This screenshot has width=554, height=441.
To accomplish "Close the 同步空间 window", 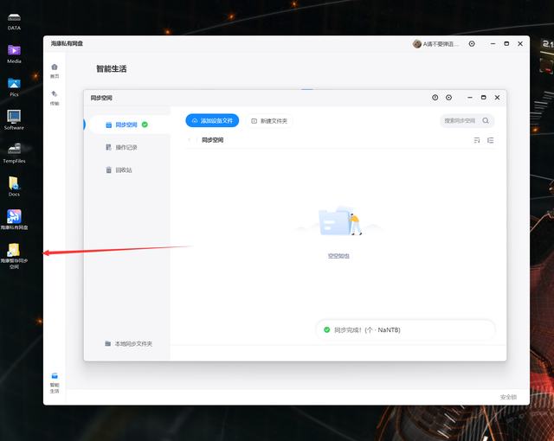I will tap(497, 98).
